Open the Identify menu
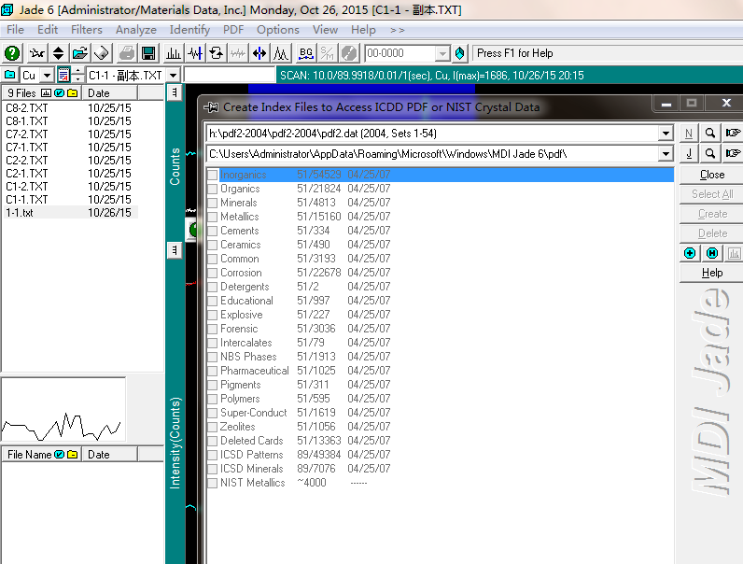 point(189,30)
